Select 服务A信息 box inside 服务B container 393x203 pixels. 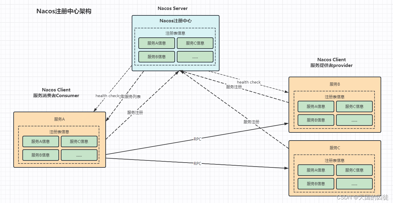(316, 106)
